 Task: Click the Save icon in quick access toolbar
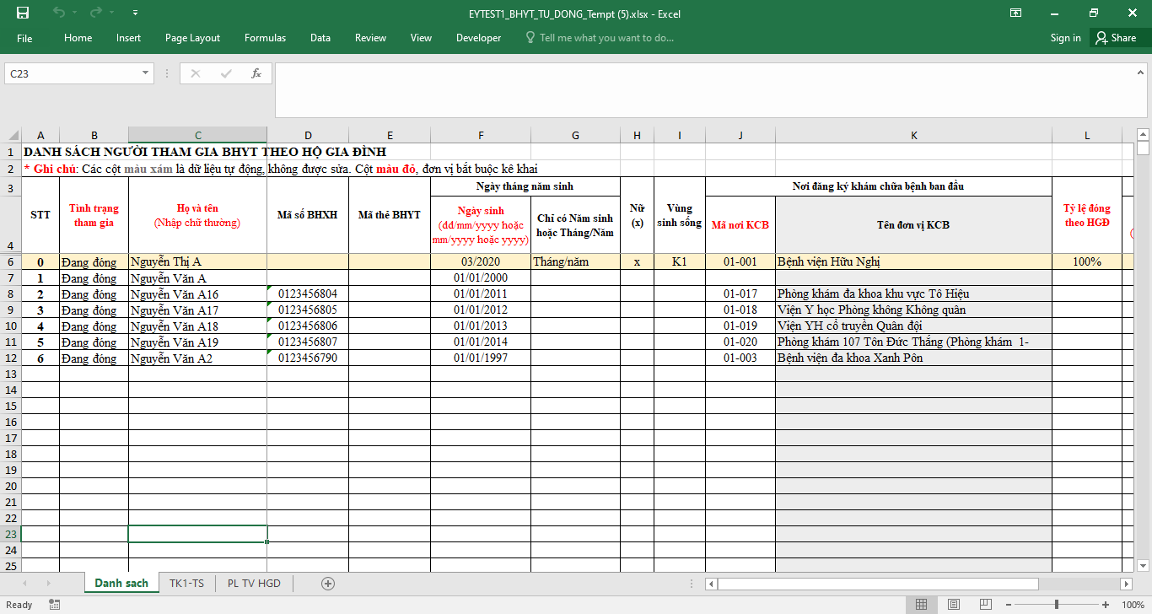[22, 13]
